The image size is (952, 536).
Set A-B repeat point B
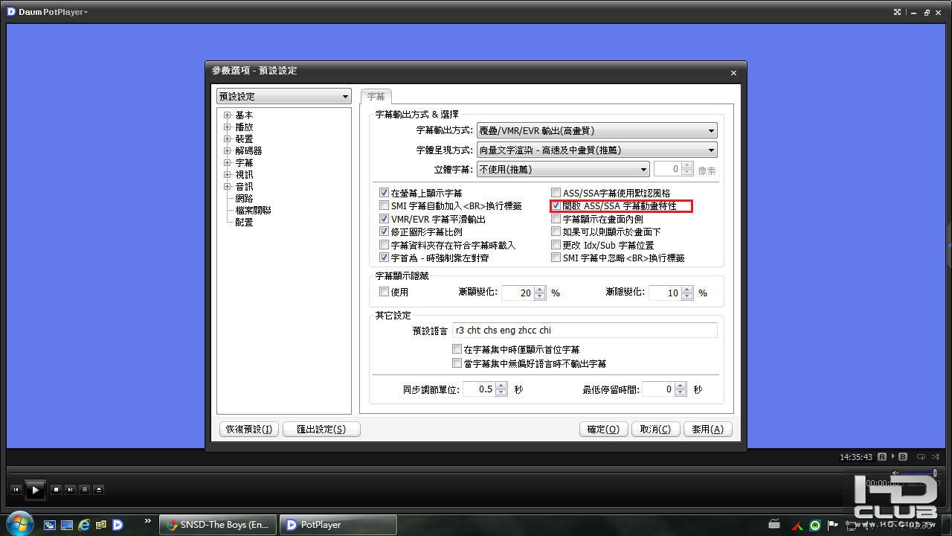pyautogui.click(x=903, y=457)
